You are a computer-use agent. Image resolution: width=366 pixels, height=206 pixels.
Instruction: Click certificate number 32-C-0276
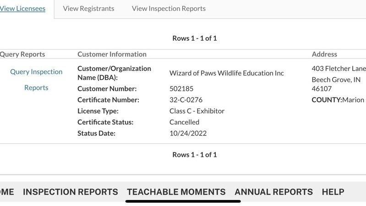click(x=186, y=100)
